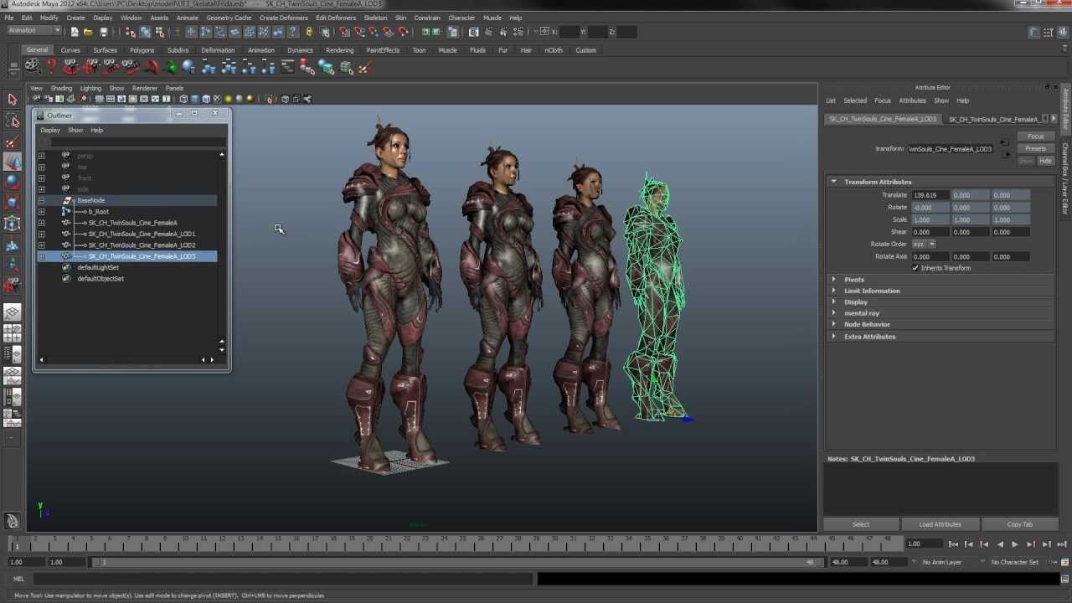Open the Rotate Order dropdown
Image resolution: width=1072 pixels, height=603 pixels.
click(923, 244)
